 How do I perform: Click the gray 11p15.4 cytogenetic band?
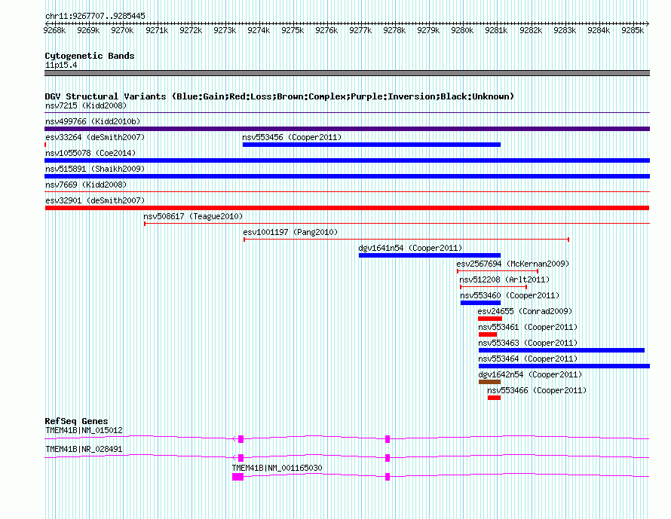(347, 73)
